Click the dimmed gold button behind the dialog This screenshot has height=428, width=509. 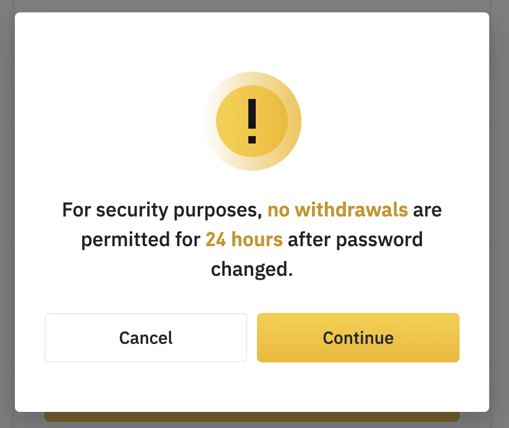point(252,417)
